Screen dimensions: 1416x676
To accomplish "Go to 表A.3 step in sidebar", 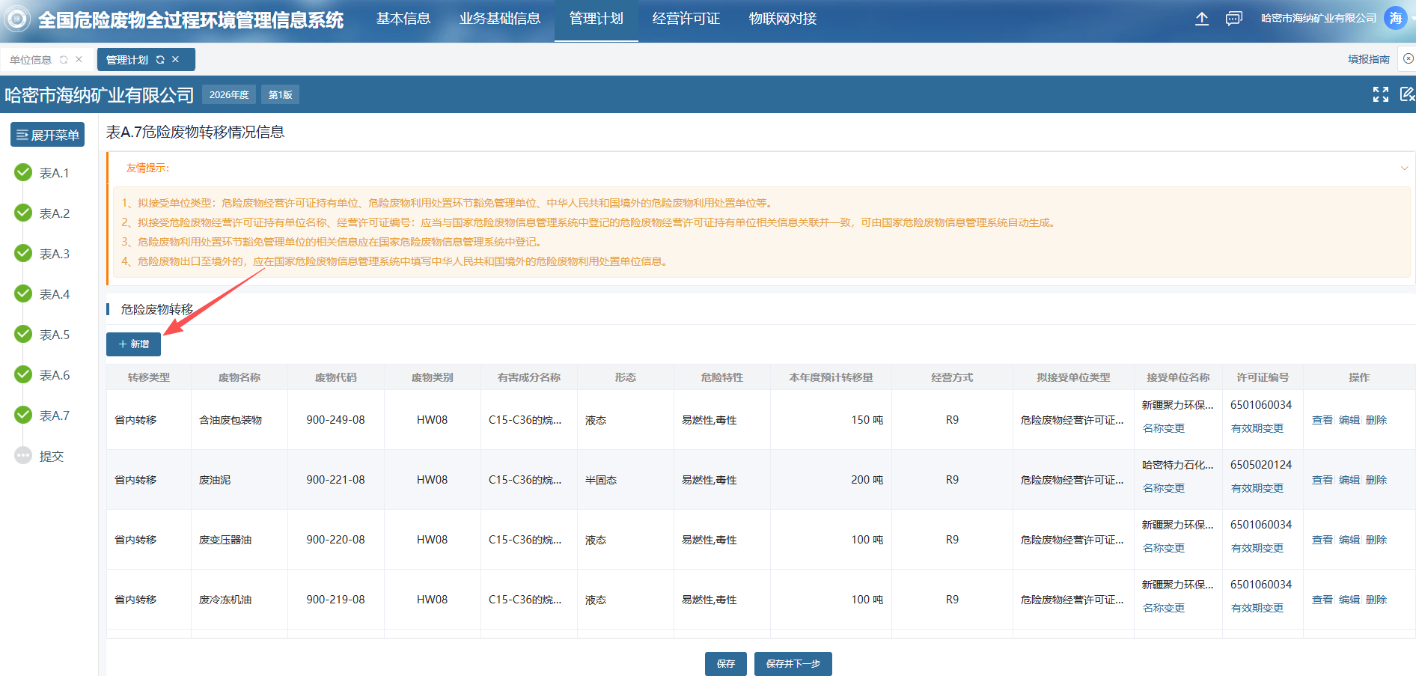I will (x=54, y=254).
